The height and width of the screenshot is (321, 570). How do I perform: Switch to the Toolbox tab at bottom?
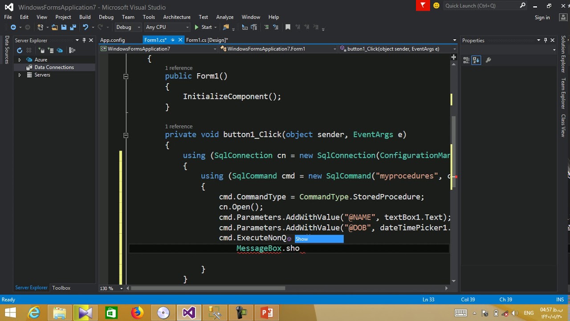click(x=61, y=288)
